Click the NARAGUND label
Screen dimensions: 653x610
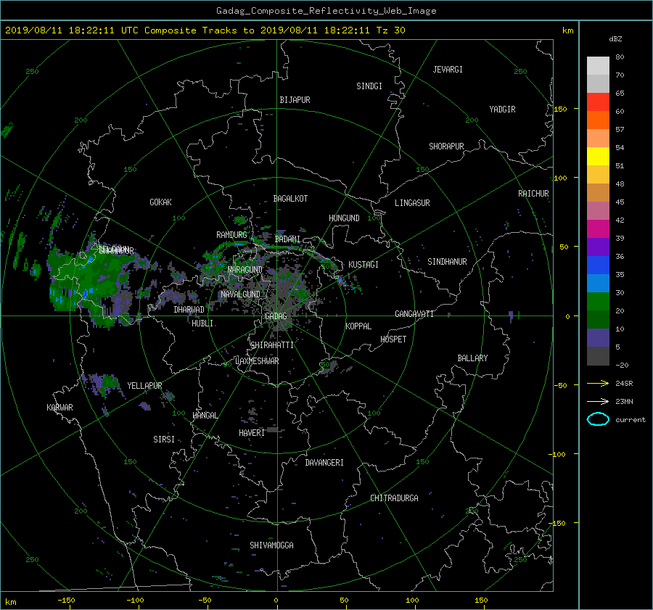coord(245,269)
